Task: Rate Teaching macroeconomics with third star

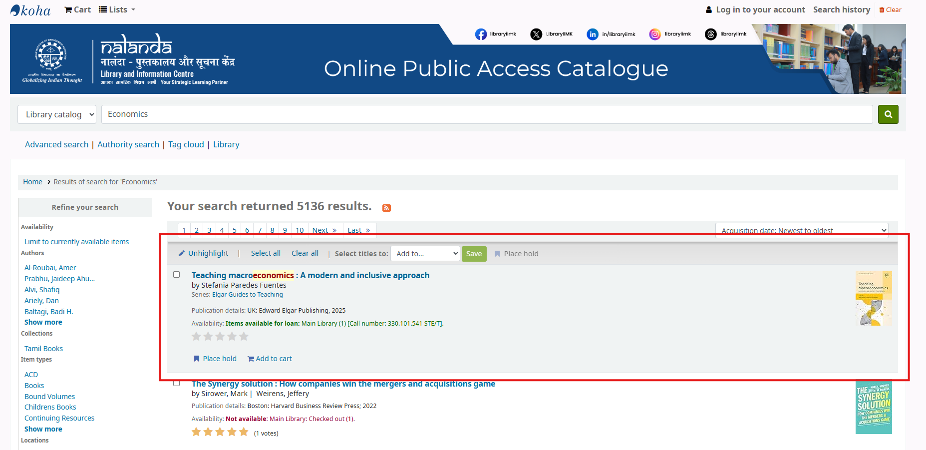Action: [x=220, y=337]
